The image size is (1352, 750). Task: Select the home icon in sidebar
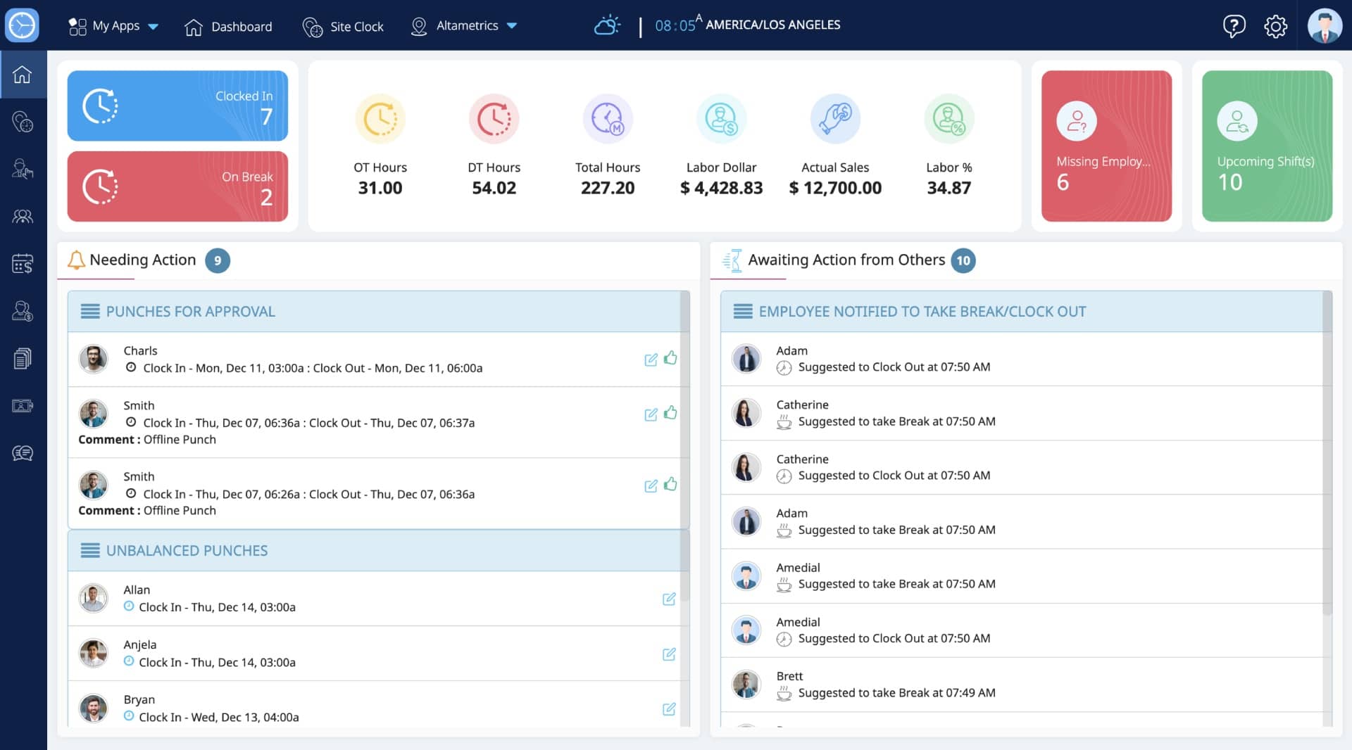(23, 74)
